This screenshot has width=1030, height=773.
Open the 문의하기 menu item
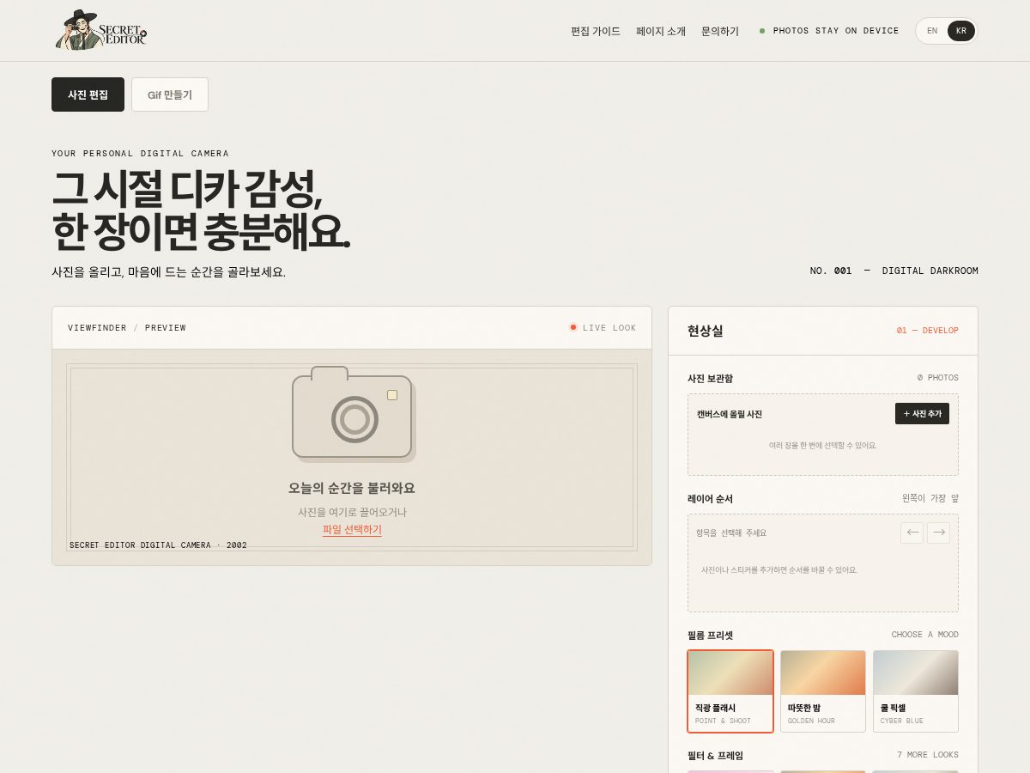[720, 31]
